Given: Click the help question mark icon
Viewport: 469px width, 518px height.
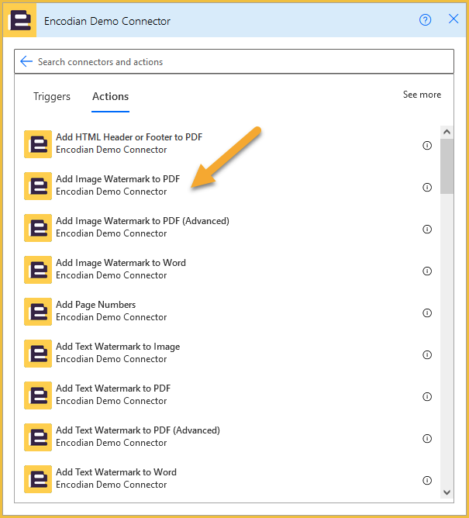Looking at the screenshot, I should coord(425,20).
